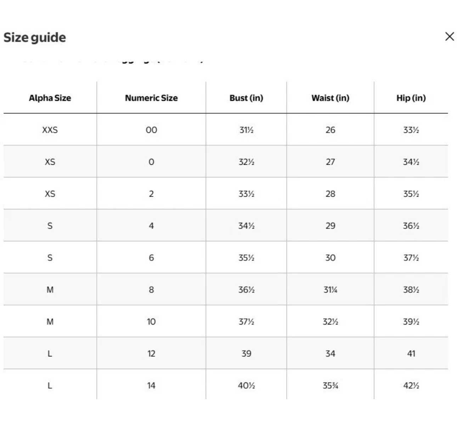Click hip value 41 in size 12 row
The image size is (457, 446).
pos(411,354)
